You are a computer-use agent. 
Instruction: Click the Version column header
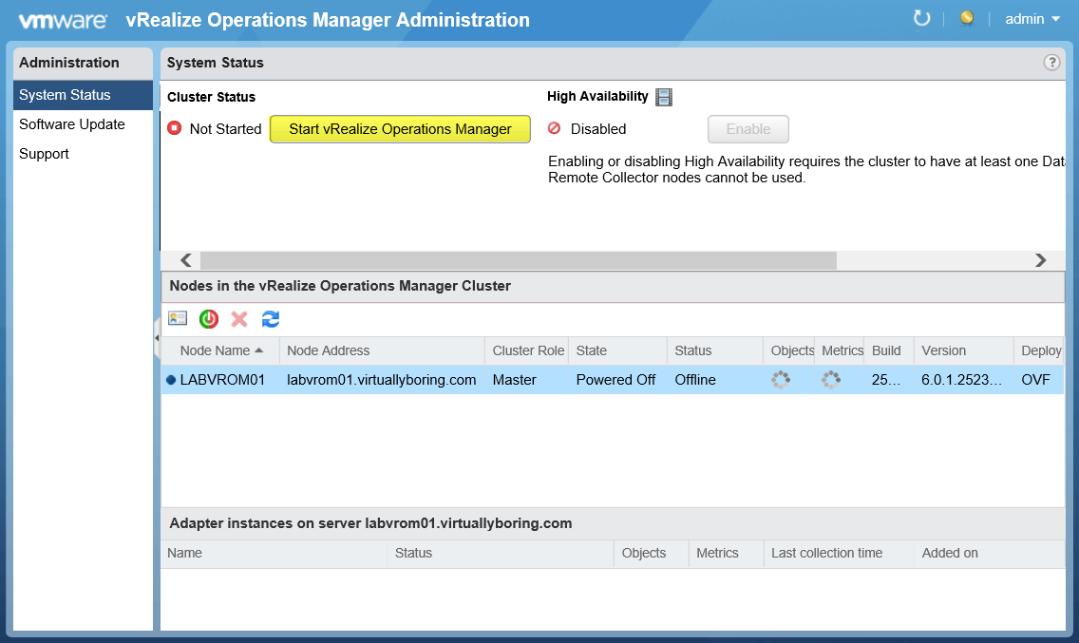(x=963, y=351)
